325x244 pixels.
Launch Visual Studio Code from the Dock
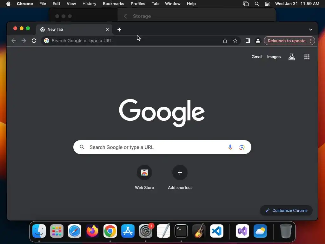click(216, 231)
